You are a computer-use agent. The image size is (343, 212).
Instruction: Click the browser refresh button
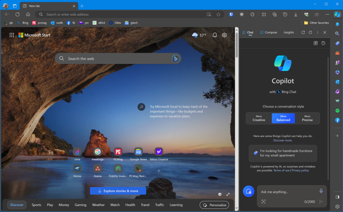click(x=17, y=14)
